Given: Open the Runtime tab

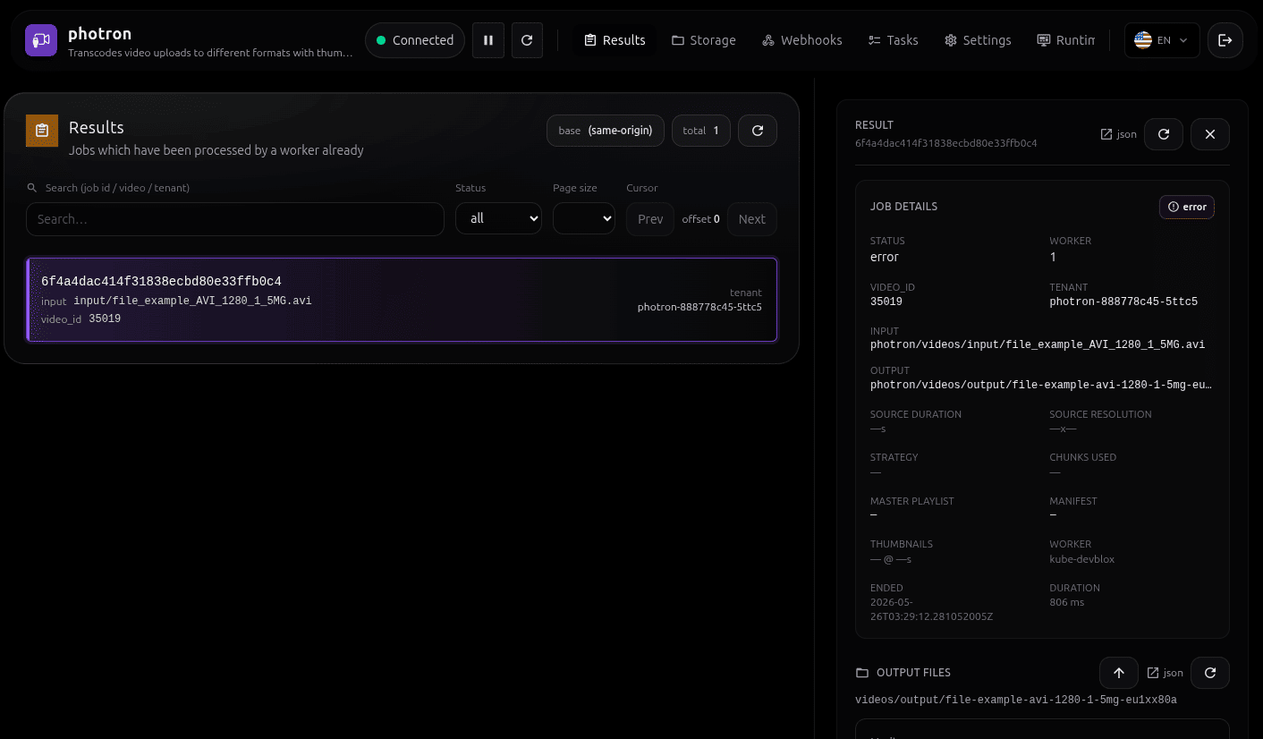Looking at the screenshot, I should tap(1065, 40).
